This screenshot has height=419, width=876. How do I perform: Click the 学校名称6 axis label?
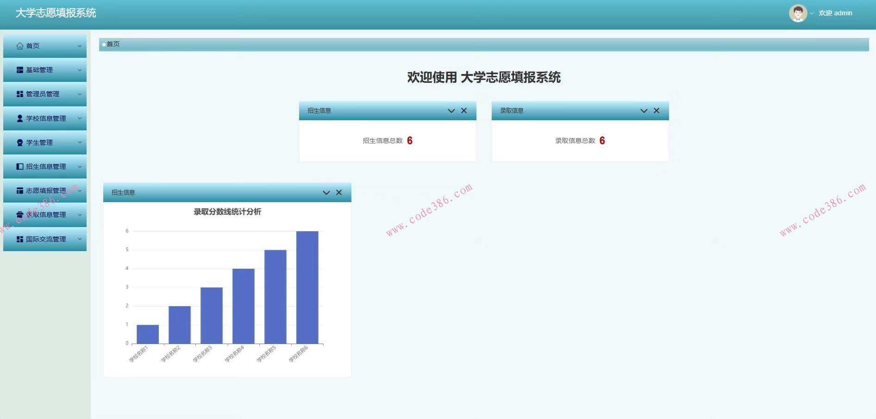(x=298, y=354)
